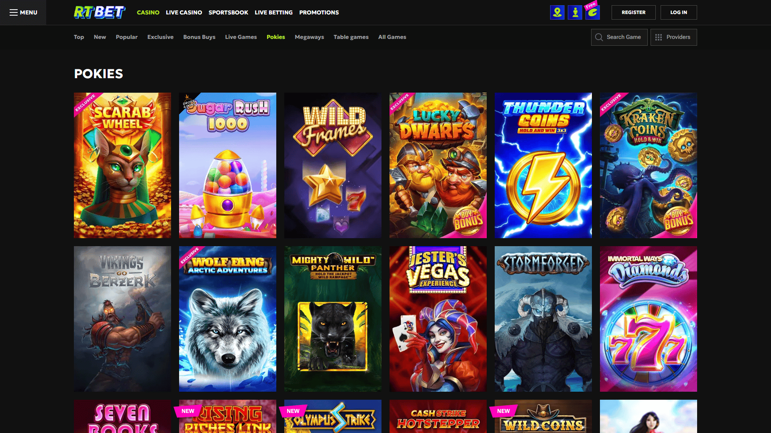This screenshot has width=771, height=433.
Task: Select the Top games tab
Action: pyautogui.click(x=79, y=37)
